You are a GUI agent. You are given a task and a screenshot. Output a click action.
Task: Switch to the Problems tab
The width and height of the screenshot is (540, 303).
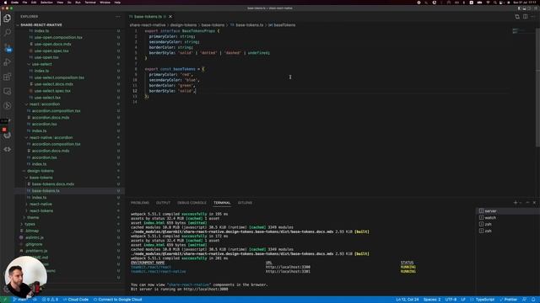point(140,203)
